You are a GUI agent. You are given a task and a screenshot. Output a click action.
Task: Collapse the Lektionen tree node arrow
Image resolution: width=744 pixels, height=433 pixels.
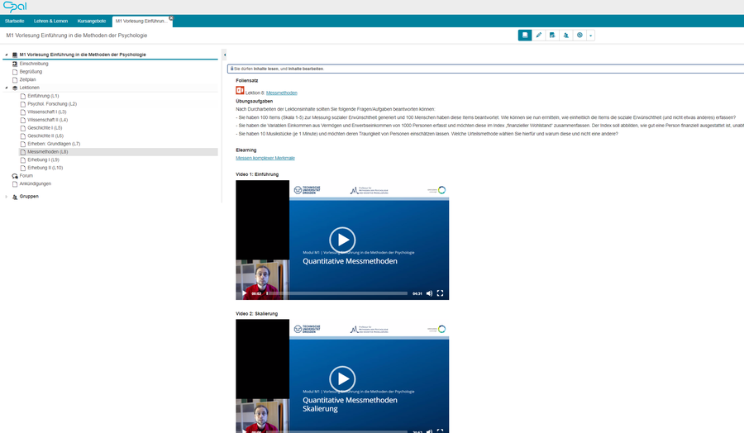[7, 88]
